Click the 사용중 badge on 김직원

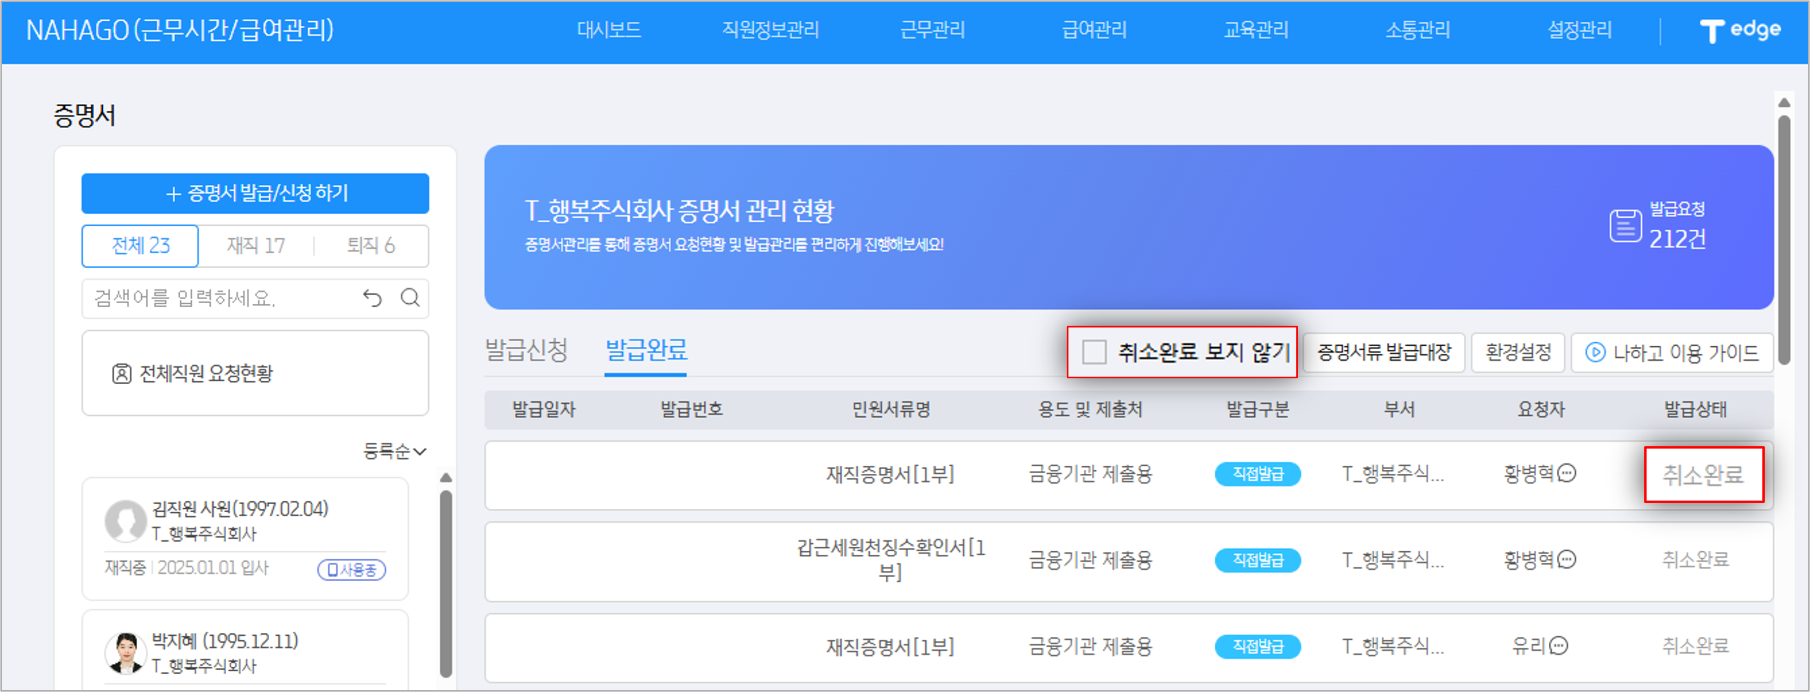click(x=352, y=571)
